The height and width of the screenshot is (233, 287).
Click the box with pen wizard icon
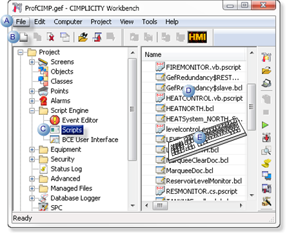pyautogui.click(x=266, y=201)
